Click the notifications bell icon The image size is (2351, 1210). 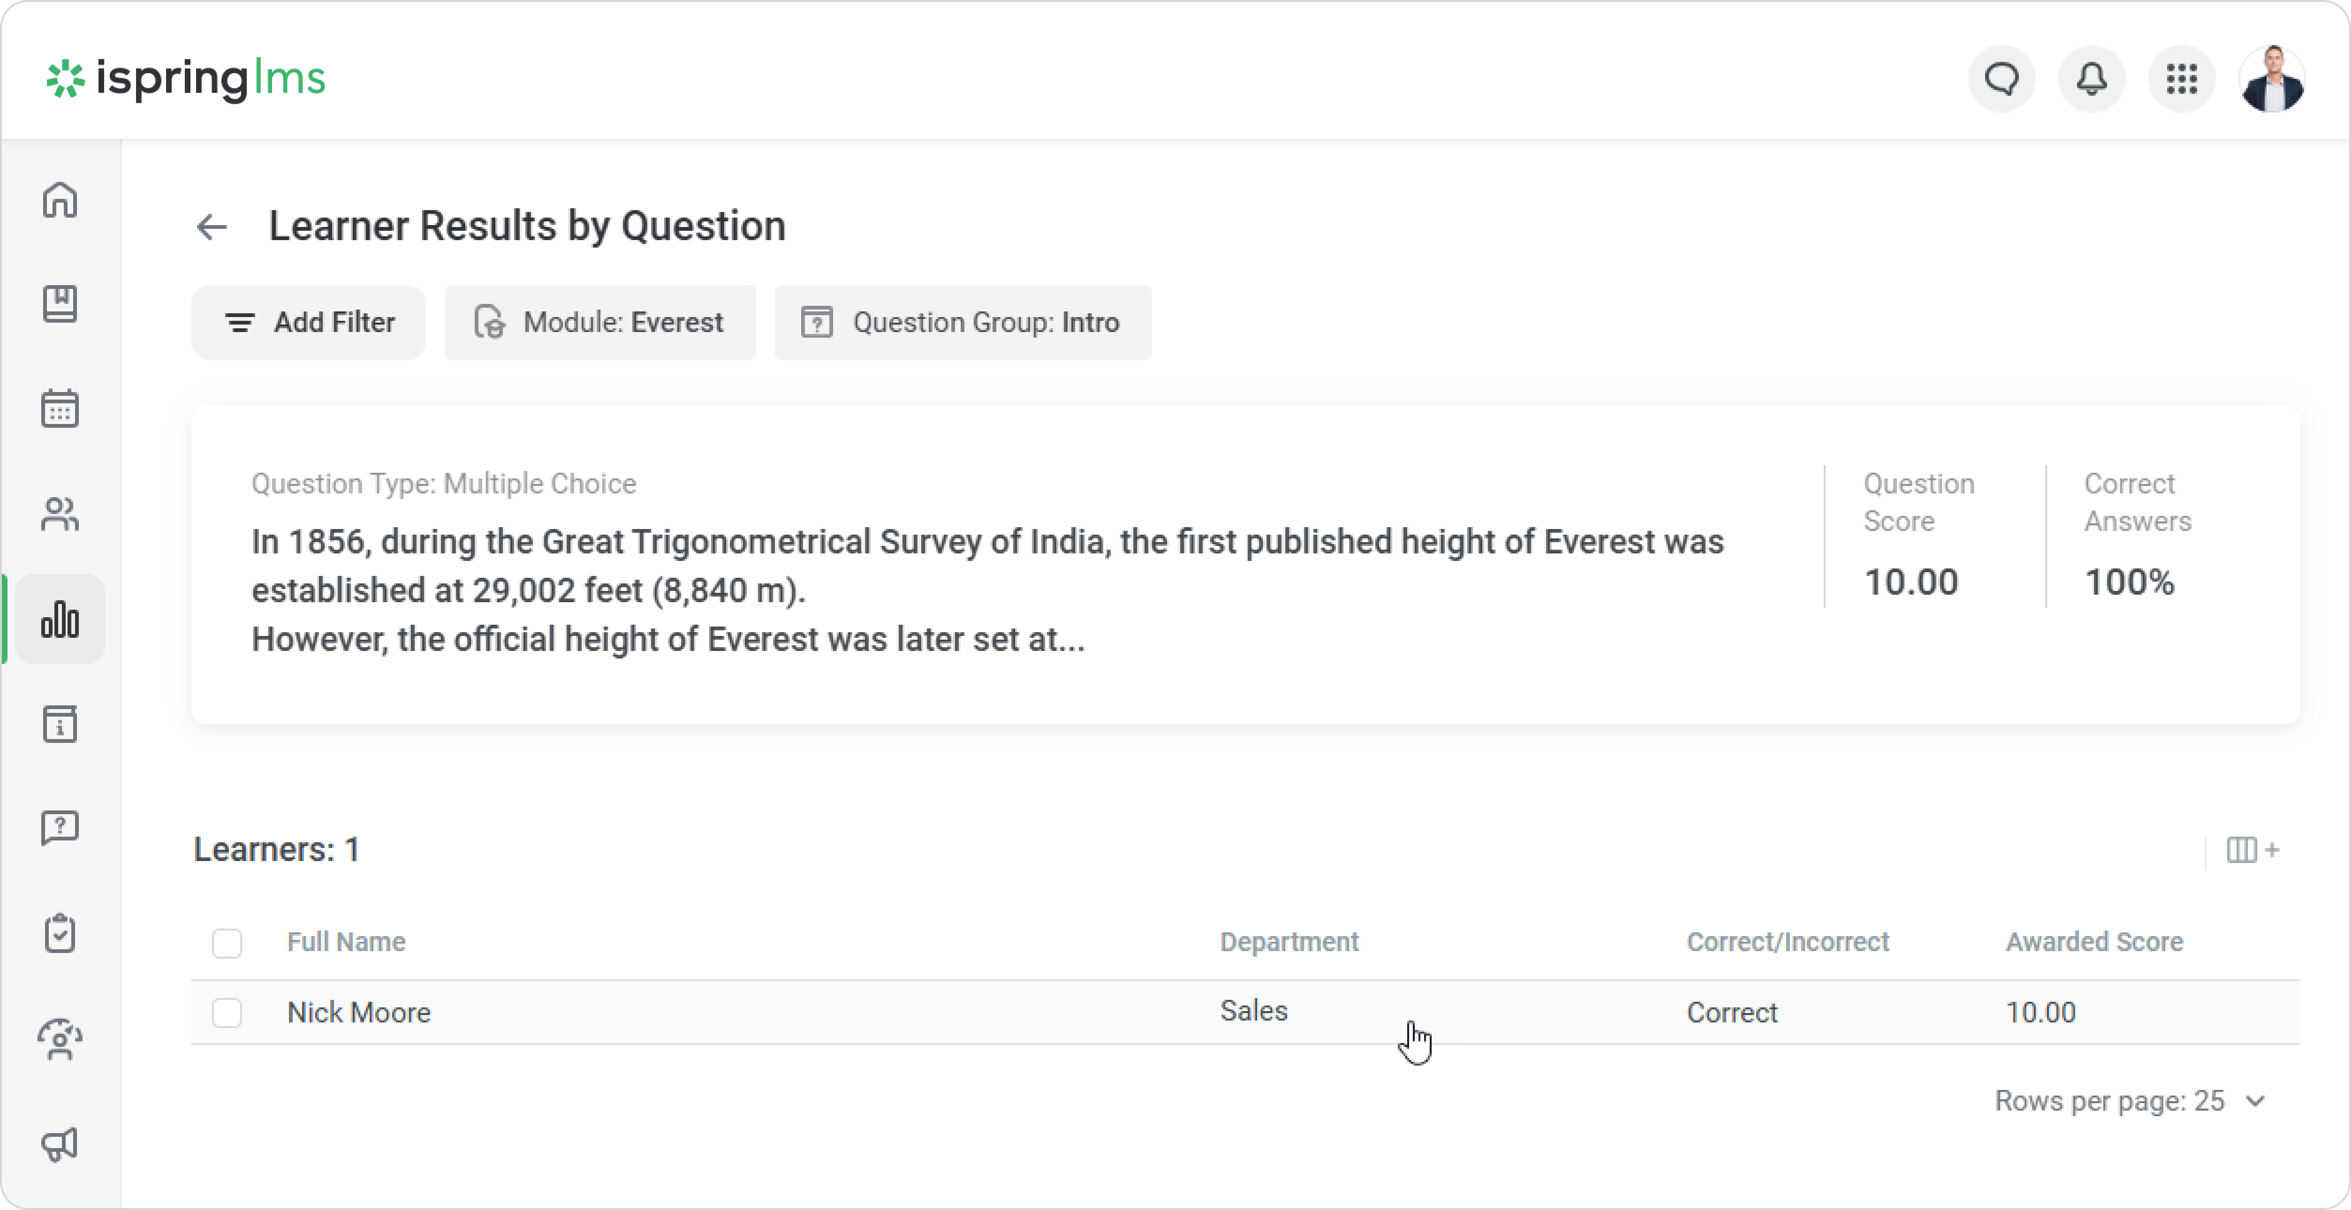click(x=2092, y=79)
